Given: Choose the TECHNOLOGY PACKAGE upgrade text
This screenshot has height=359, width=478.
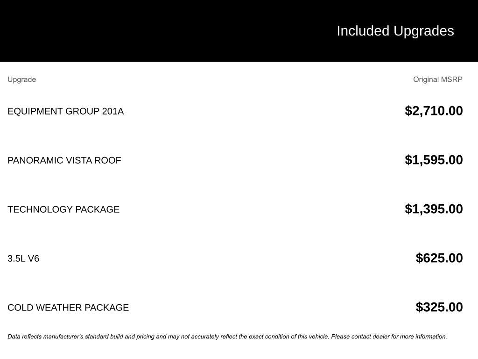Looking at the screenshot, I should point(63,209).
